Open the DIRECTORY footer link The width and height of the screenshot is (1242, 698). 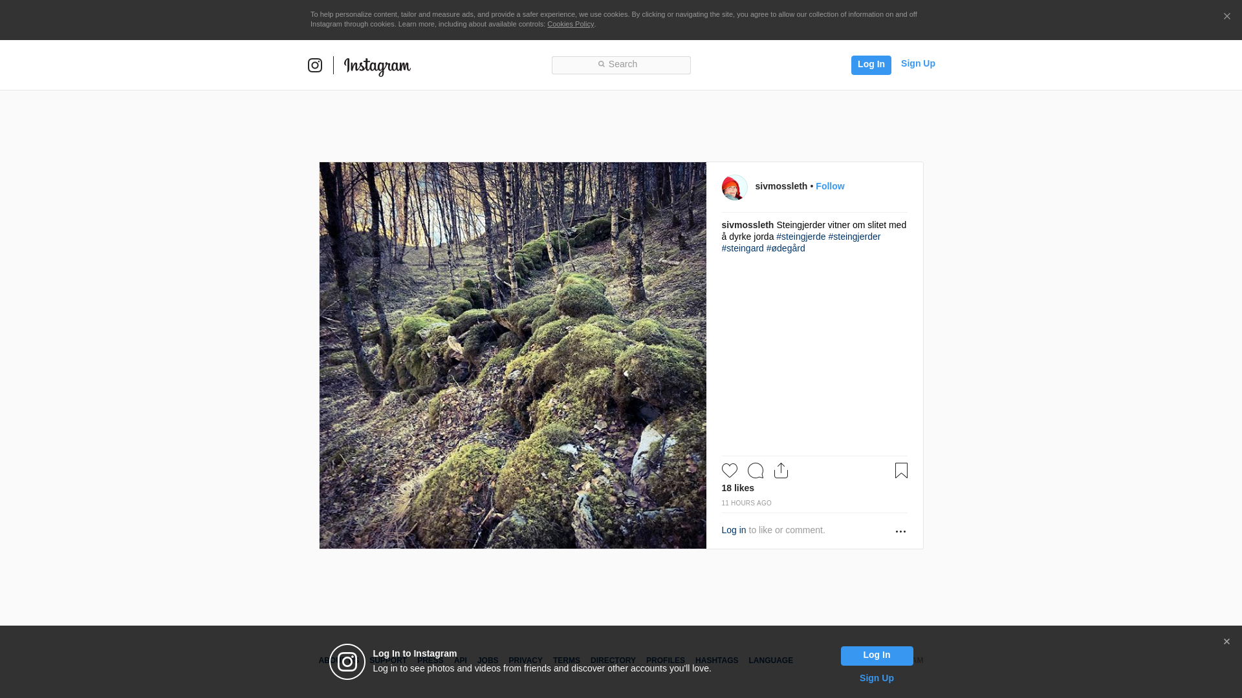point(613,661)
